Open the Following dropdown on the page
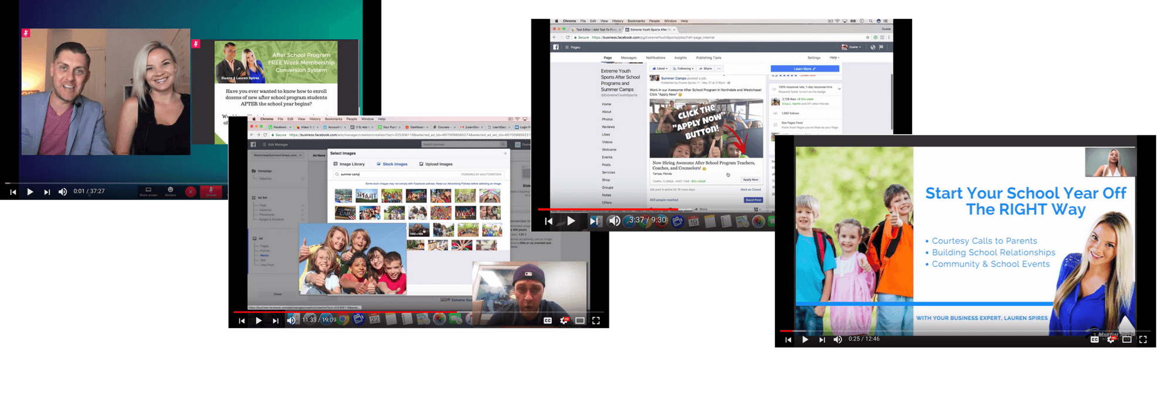The height and width of the screenshot is (410, 1173). tap(683, 69)
